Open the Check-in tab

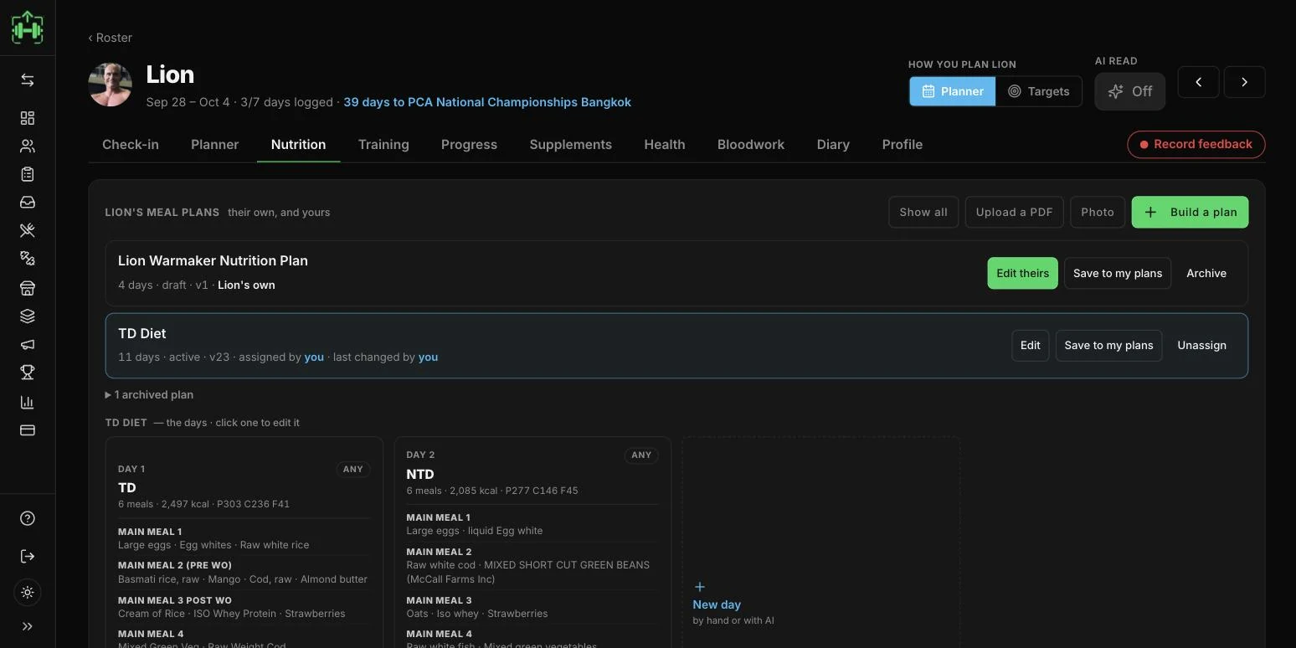point(131,144)
